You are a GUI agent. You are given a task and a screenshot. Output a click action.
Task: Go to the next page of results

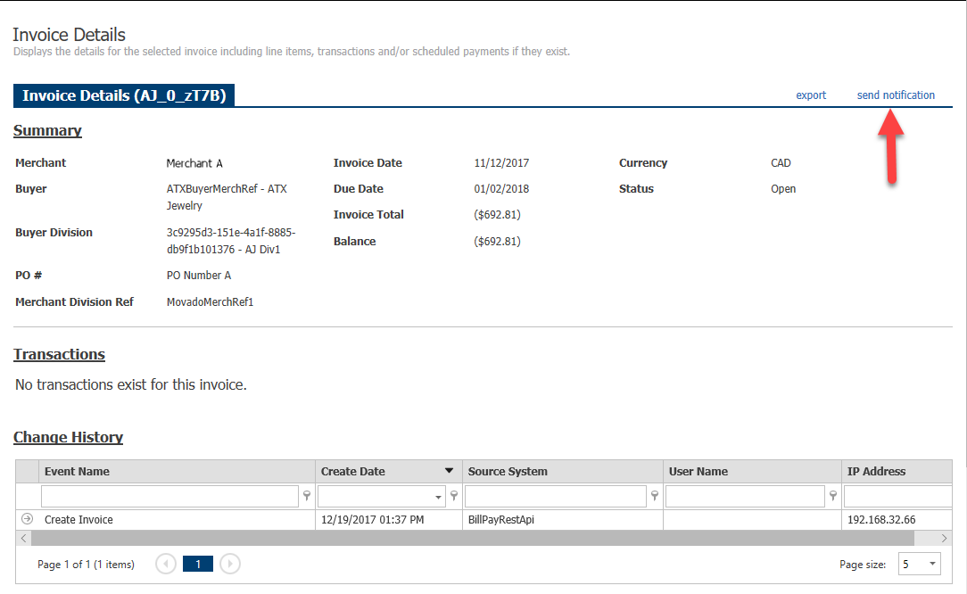point(230,564)
